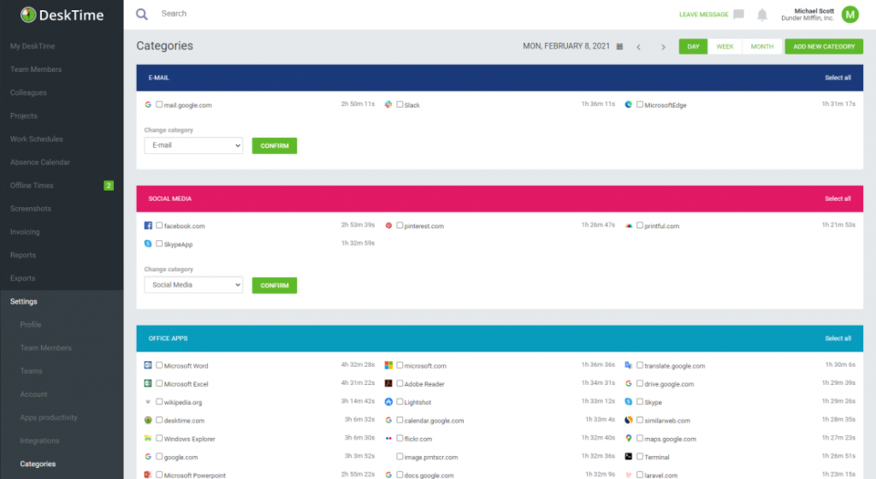Open Integrations settings item
The image size is (876, 479).
click(39, 441)
